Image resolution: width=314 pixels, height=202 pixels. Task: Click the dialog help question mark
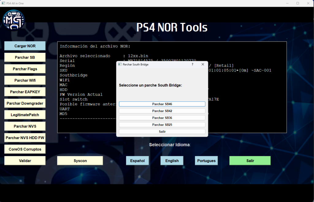point(192,64)
